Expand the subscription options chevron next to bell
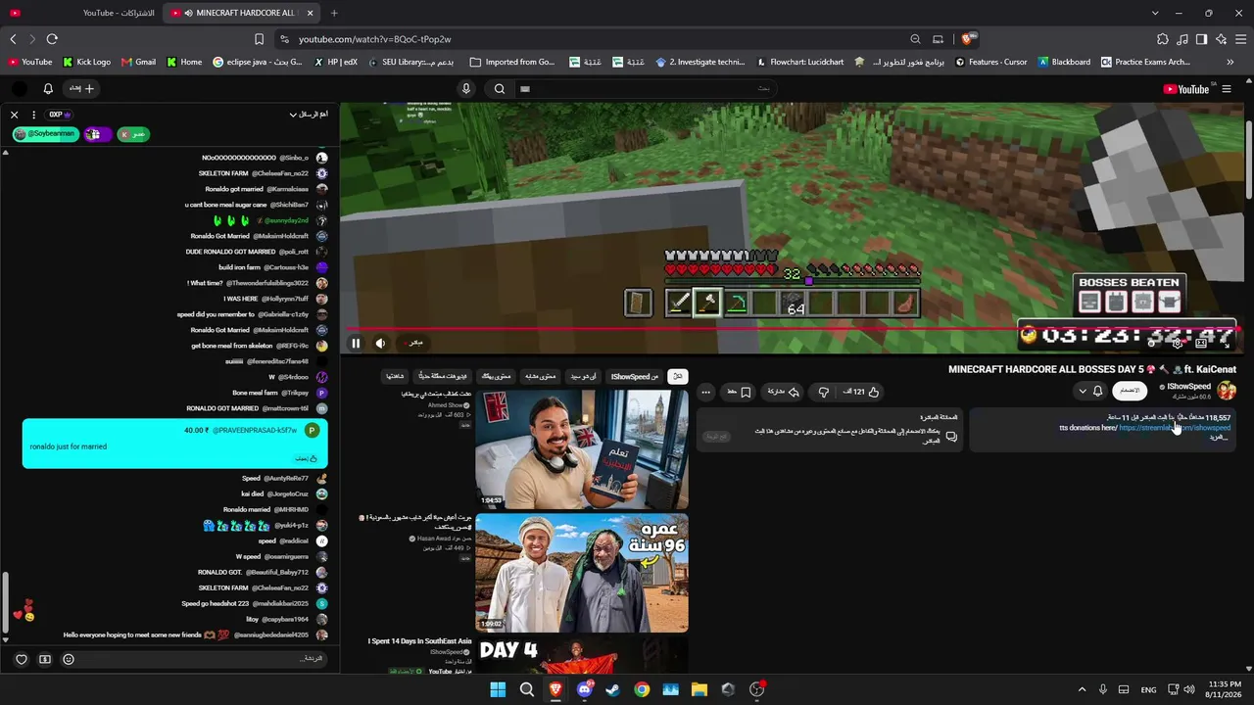The width and height of the screenshot is (1254, 705). pyautogui.click(x=1082, y=391)
